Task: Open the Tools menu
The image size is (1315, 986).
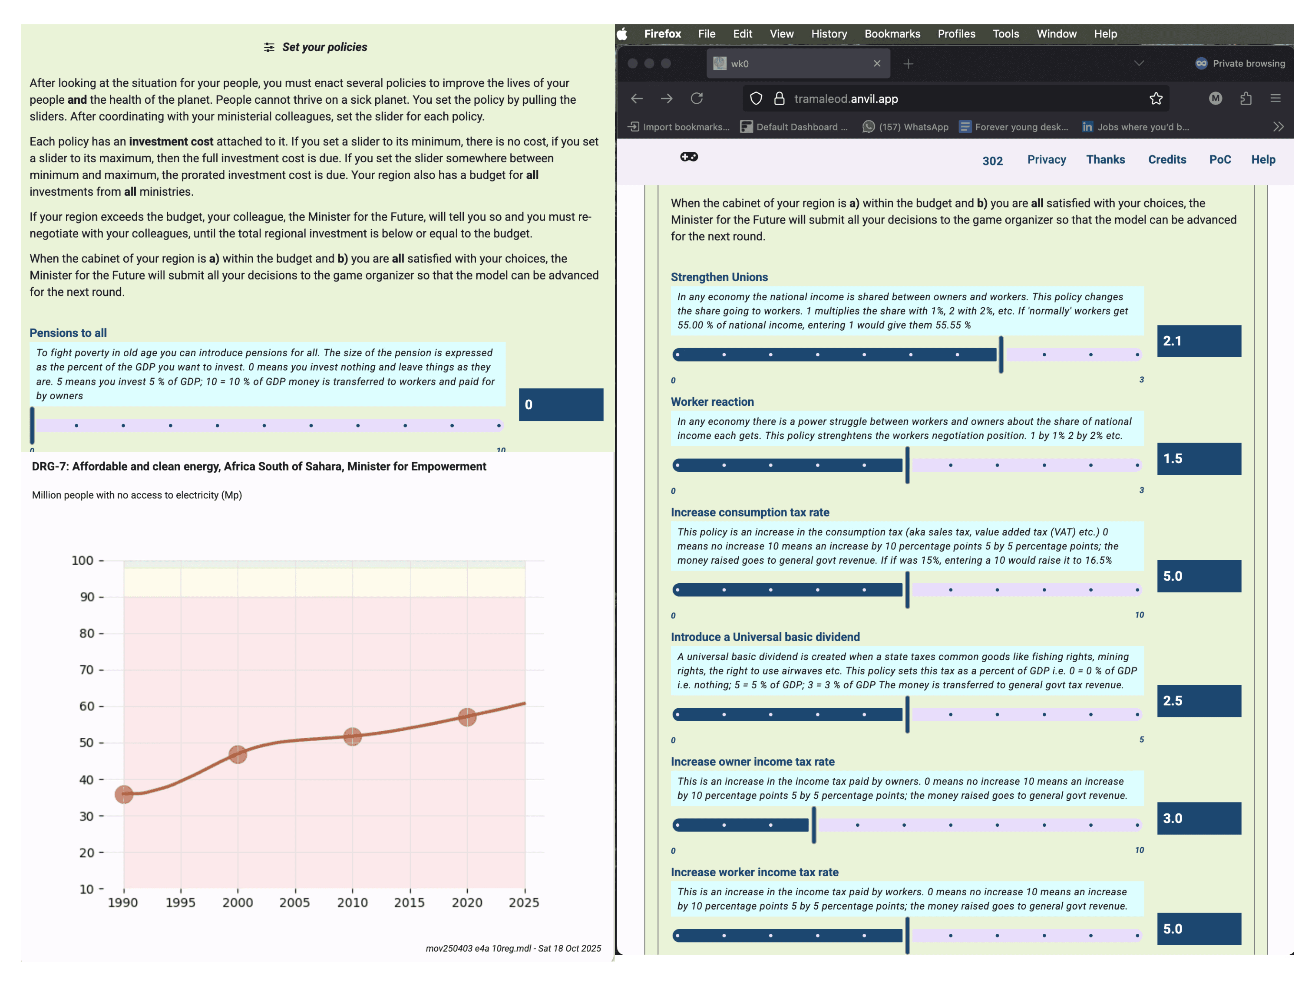Action: (1006, 34)
